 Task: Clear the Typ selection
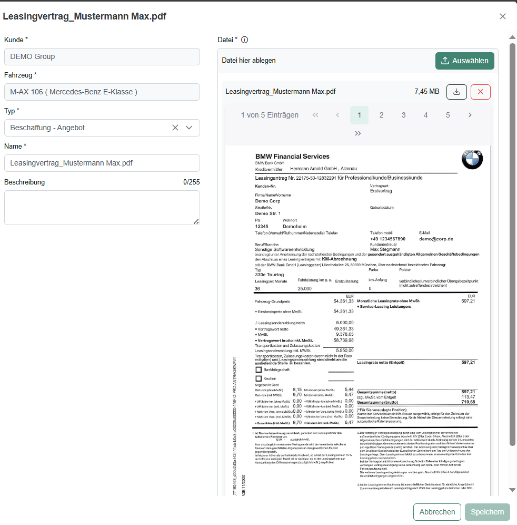[x=175, y=128]
